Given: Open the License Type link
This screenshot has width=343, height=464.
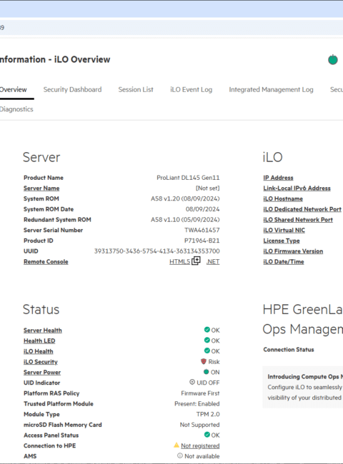Looking at the screenshot, I should pos(282,241).
